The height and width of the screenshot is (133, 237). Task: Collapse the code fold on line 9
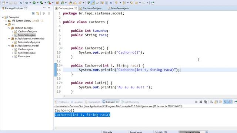(x=62, y=48)
